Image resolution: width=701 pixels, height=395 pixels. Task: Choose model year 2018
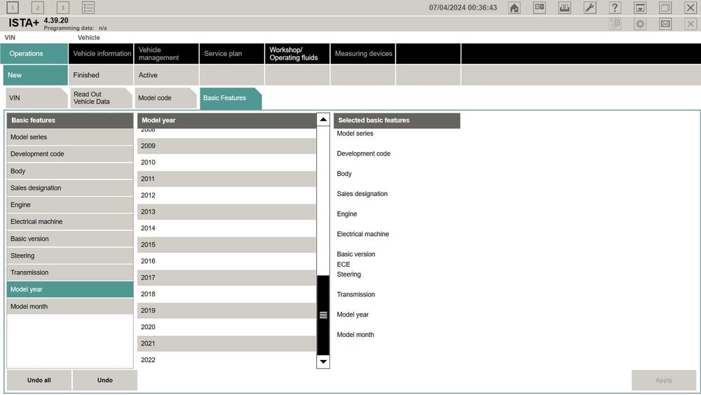point(226,294)
